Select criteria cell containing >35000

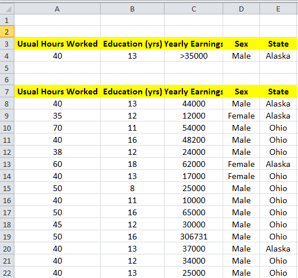[194, 56]
